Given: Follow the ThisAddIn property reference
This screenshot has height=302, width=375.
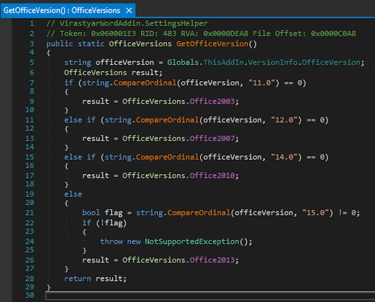Looking at the screenshot, I should [x=223, y=62].
